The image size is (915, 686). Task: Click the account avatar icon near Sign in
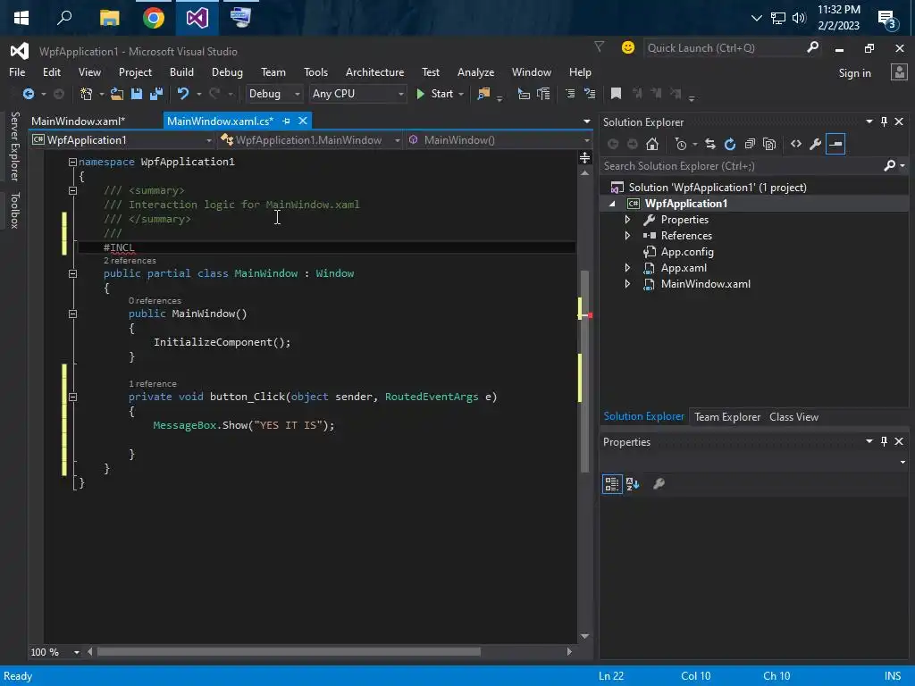click(899, 72)
